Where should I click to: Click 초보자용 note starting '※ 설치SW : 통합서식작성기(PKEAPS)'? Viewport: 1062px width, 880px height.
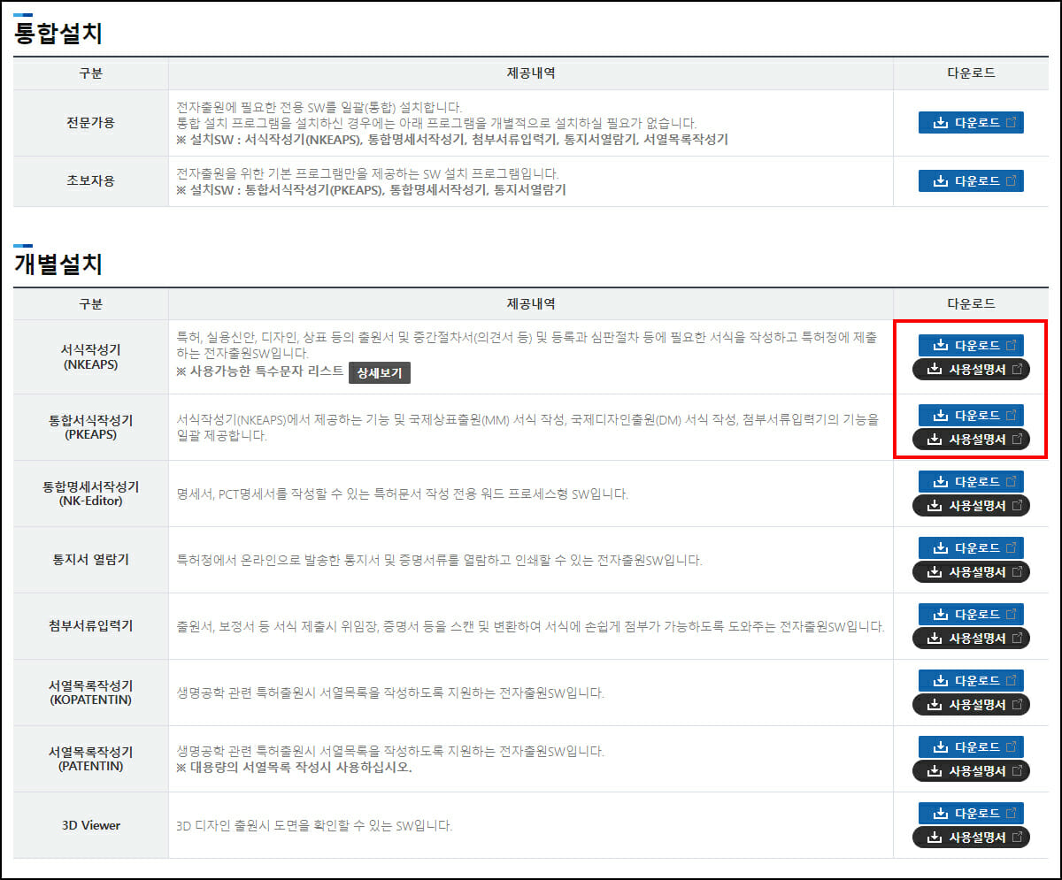pos(371,189)
